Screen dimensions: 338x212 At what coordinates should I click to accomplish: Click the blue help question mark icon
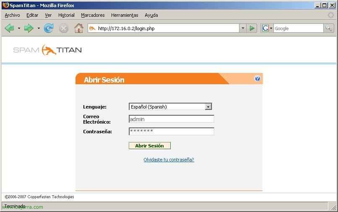pos(257,78)
